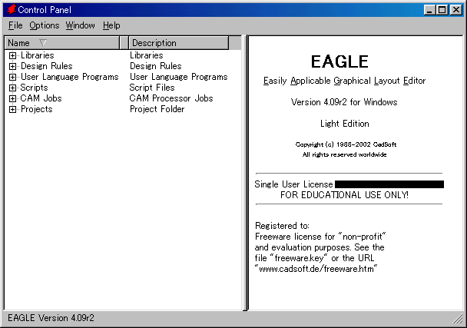The height and width of the screenshot is (328, 467).
Task: Click the 'CAM Processor Jobs' description text
Action: point(171,98)
